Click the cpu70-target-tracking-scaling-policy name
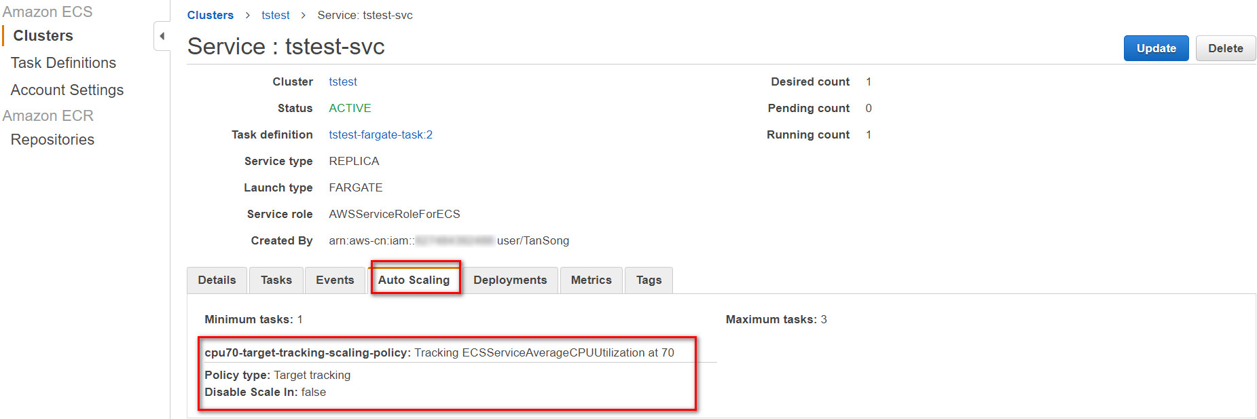1257x419 pixels. [x=308, y=352]
